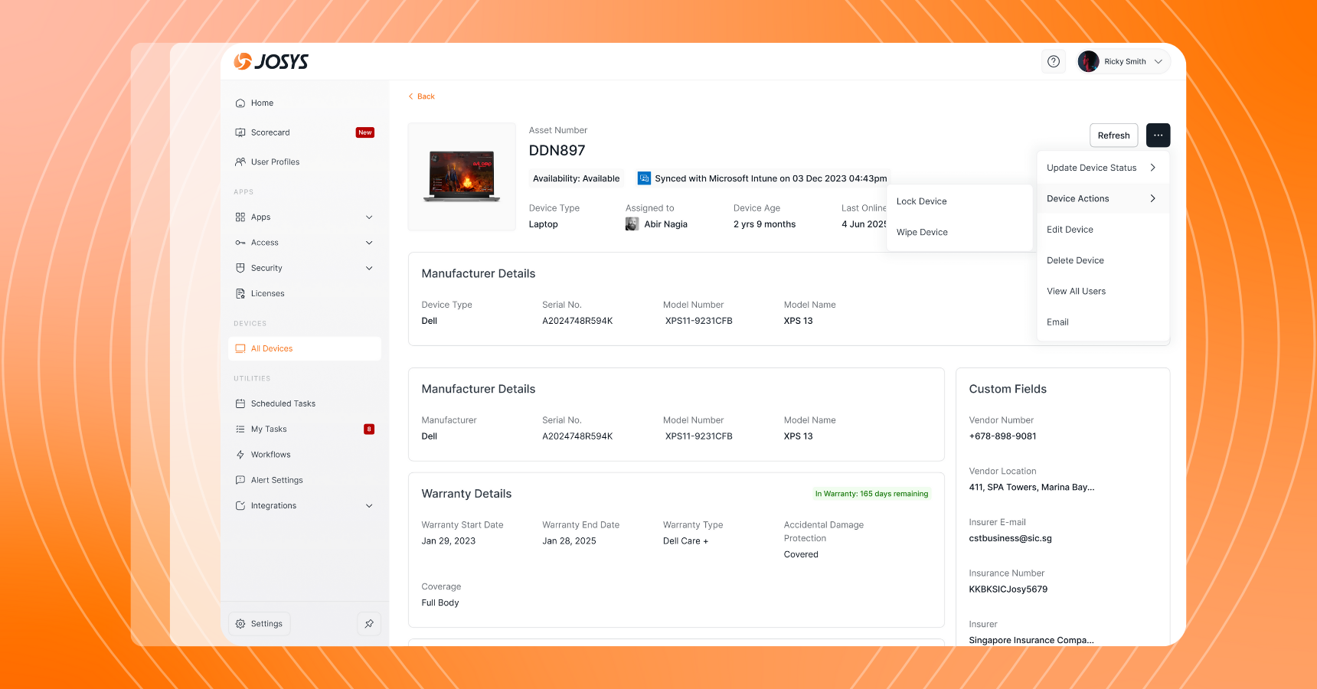Click the All Devices laptop icon
1317x689 pixels.
(x=240, y=349)
